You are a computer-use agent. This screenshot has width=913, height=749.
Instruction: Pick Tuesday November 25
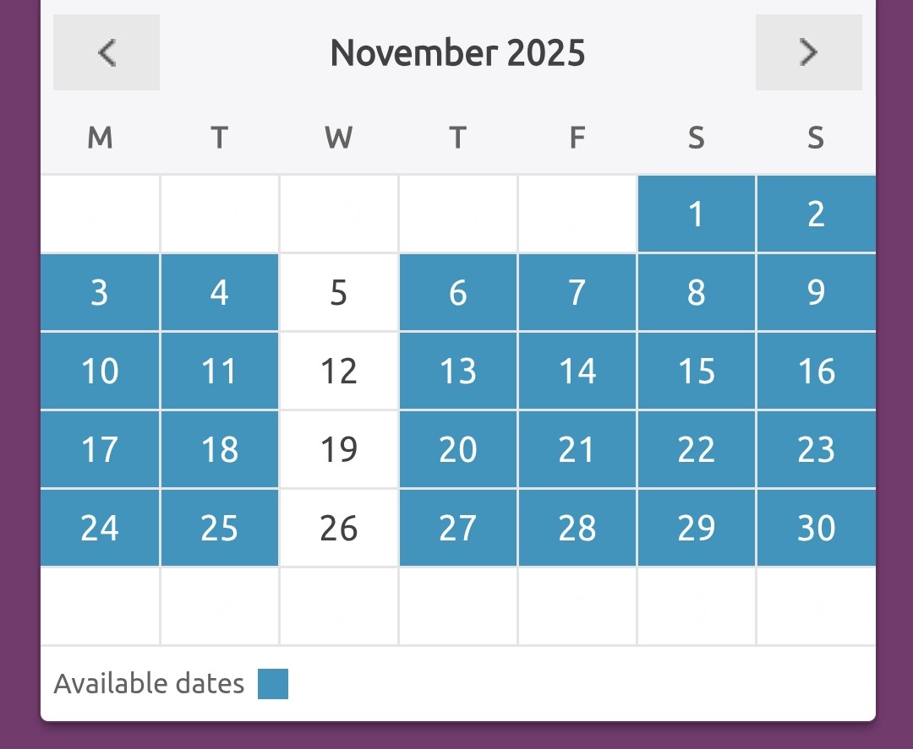pyautogui.click(x=220, y=528)
